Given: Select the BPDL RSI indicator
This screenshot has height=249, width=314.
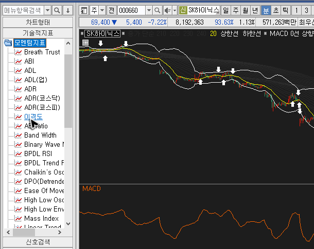Looking at the screenshot, I should [38, 154].
